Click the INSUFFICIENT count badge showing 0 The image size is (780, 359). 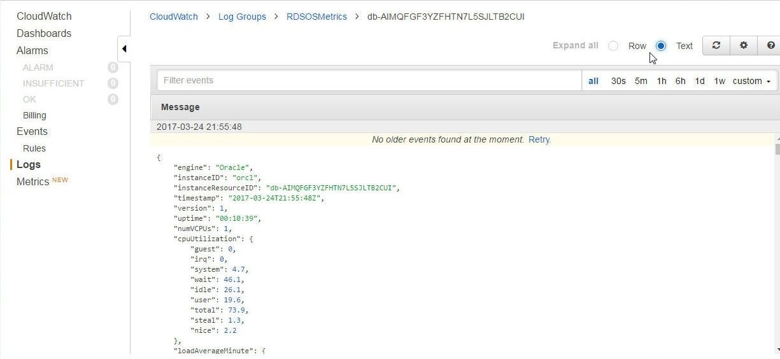pyautogui.click(x=113, y=83)
